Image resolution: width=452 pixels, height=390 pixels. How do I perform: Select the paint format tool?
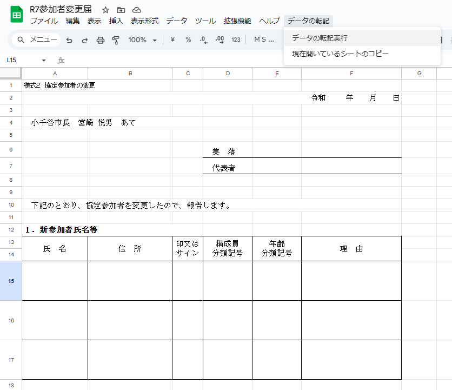(116, 40)
